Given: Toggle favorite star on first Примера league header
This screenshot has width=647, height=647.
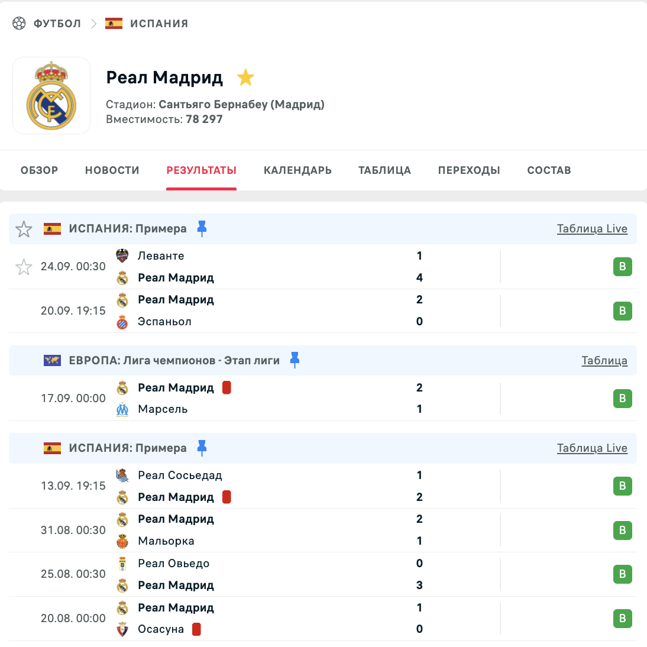Looking at the screenshot, I should tap(24, 229).
